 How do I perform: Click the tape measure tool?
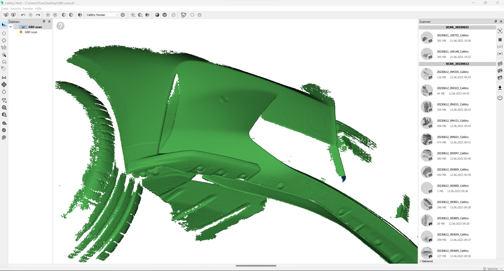pos(4,123)
